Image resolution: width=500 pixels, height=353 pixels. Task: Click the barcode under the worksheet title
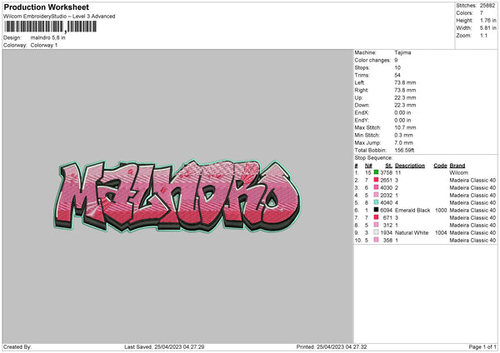pyautogui.click(x=50, y=27)
